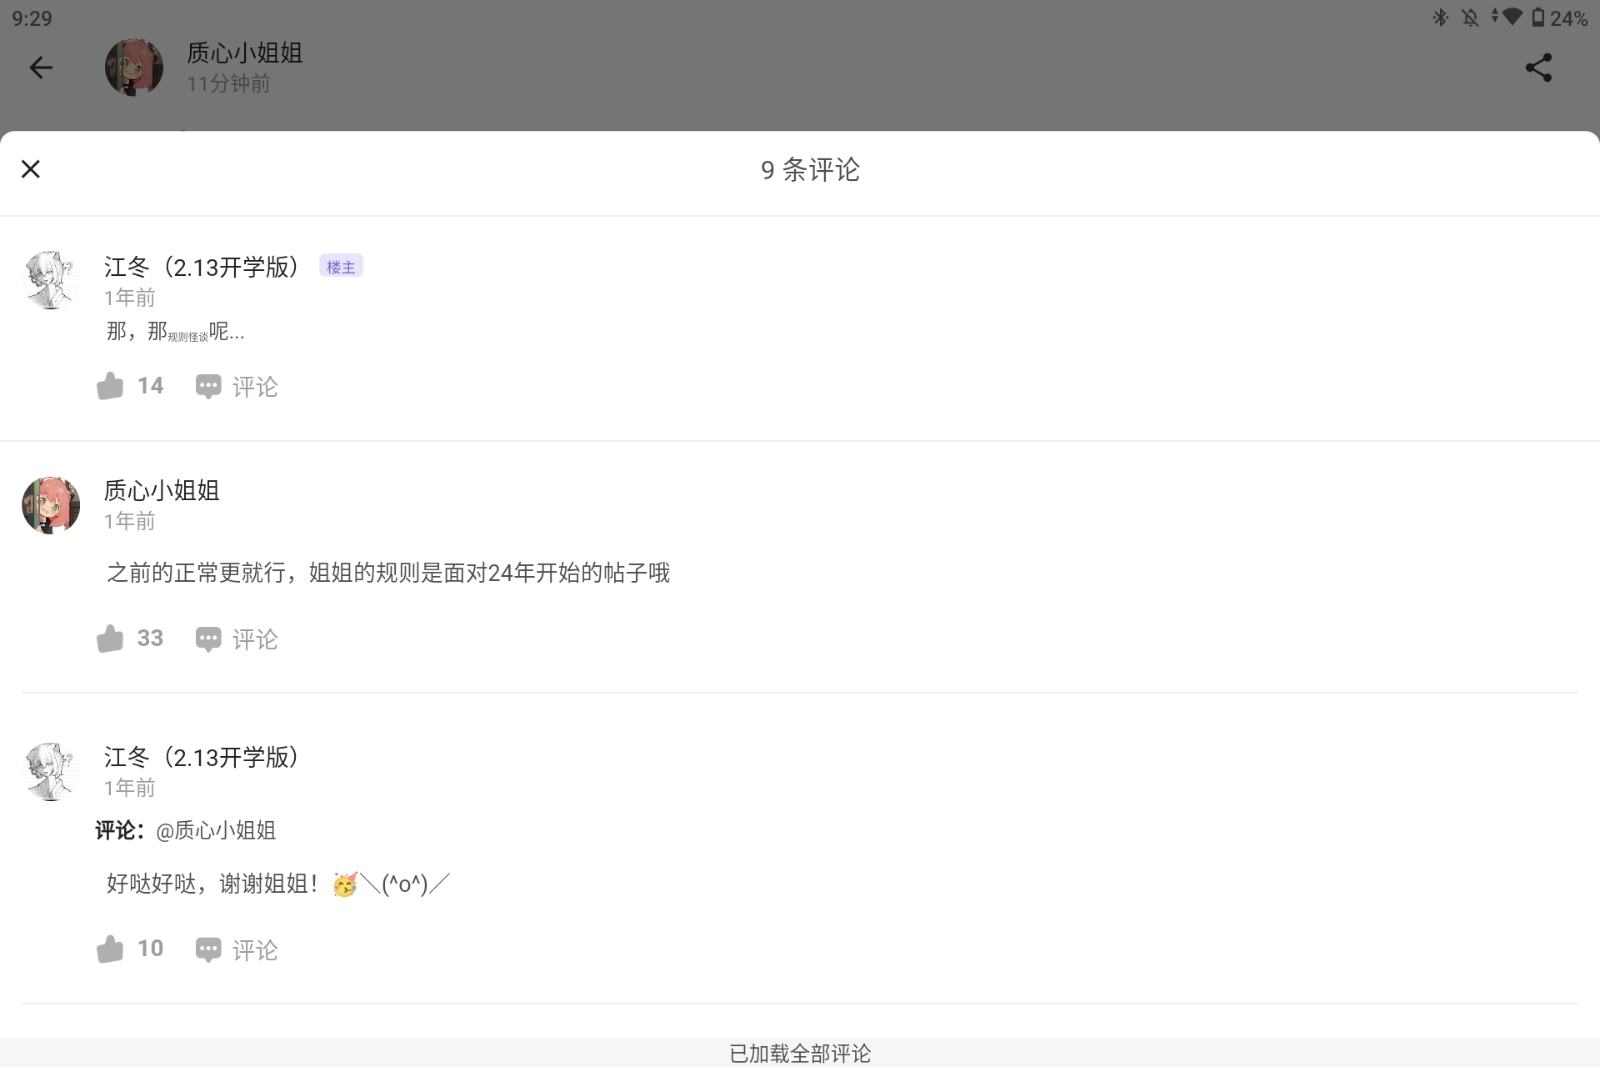Open 江冬 username in third comment

click(202, 757)
